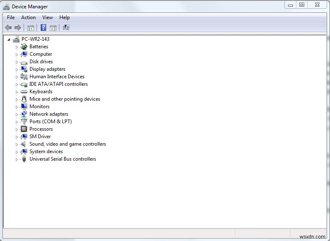This screenshot has height=241, width=330.
Task: Open Help via blue question-mark icon
Action: click(x=43, y=27)
